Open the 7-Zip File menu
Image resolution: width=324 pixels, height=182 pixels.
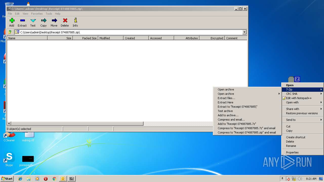pyautogui.click(x=10, y=14)
